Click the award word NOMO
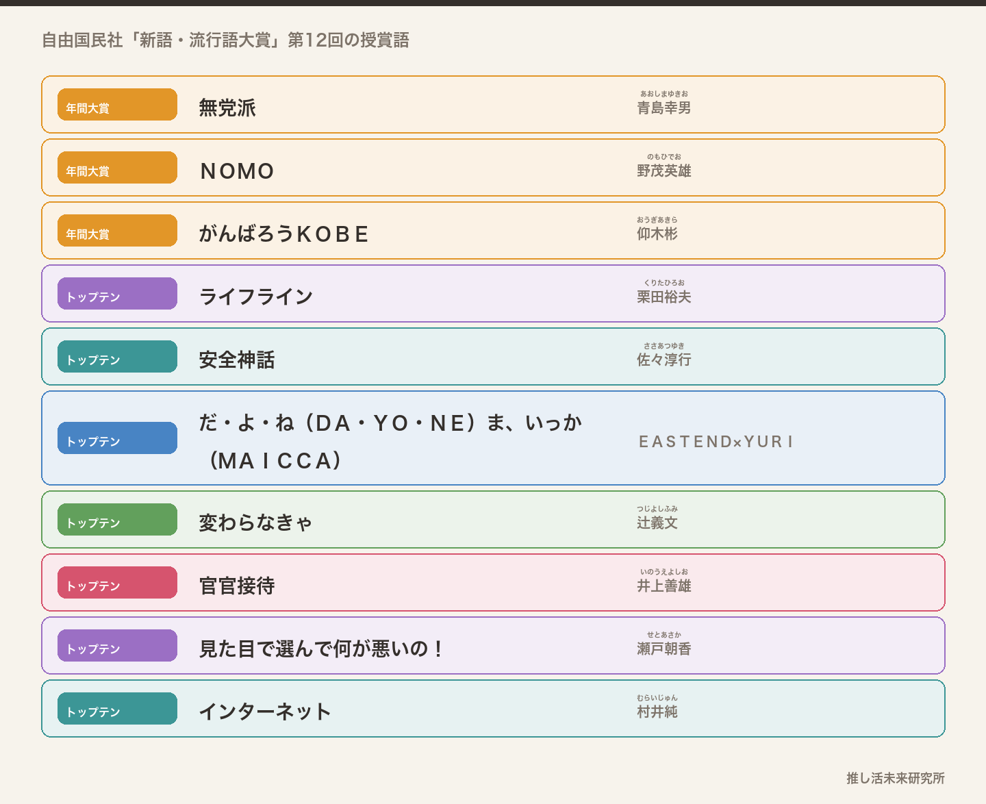986x804 pixels. click(237, 171)
